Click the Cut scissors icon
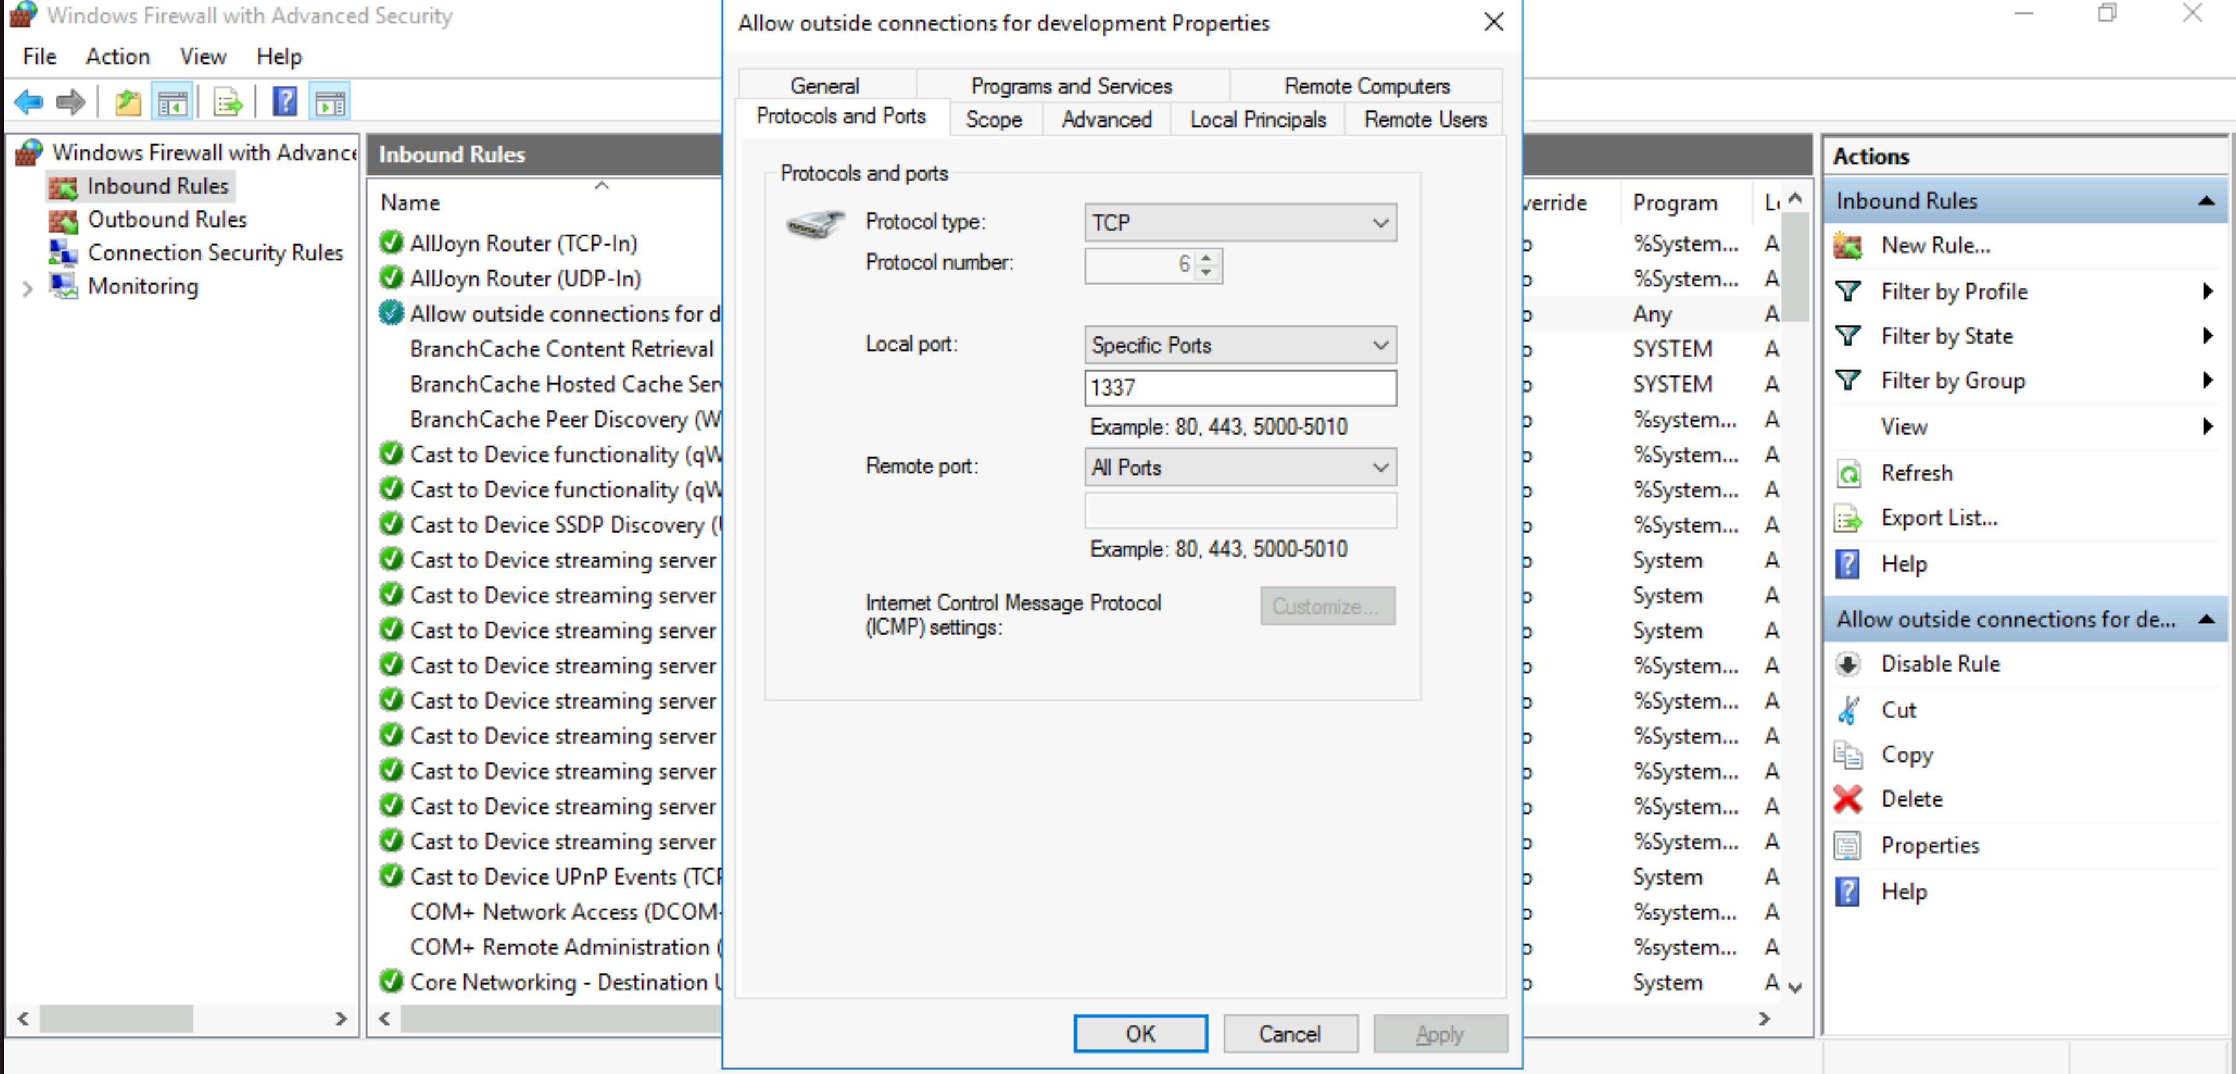 click(1848, 710)
